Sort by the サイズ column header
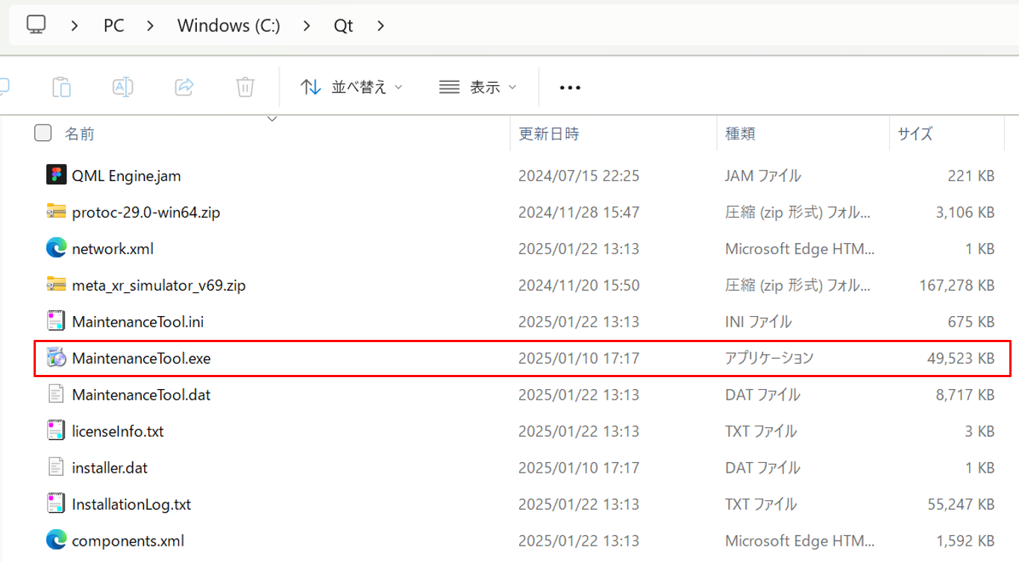The height and width of the screenshot is (562, 1019). [x=915, y=133]
